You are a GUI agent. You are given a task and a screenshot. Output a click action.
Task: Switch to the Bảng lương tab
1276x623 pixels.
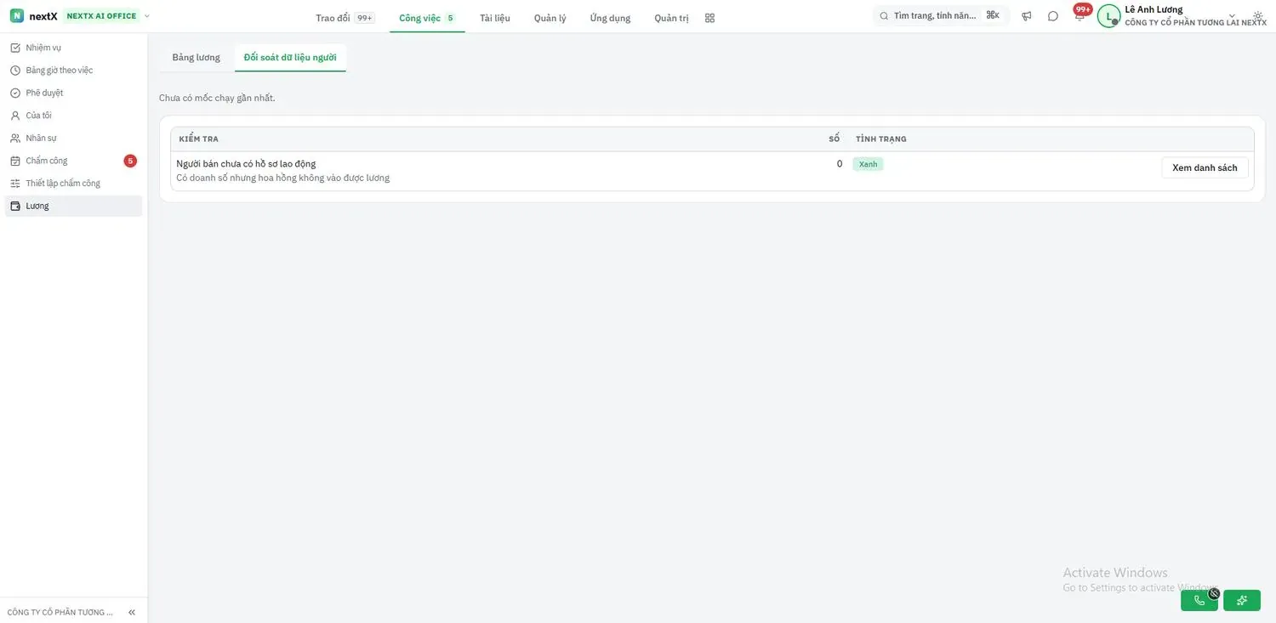[197, 57]
